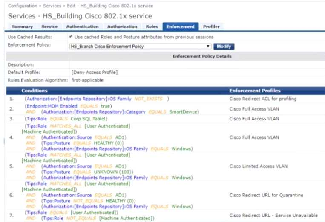This screenshot has width=325, height=222.
Task: Switch to the Profiler tab
Action: (x=211, y=27)
